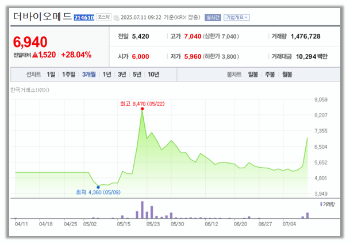This screenshot has height=244, width=350.
Task: Click the calendar icon beside the date
Action: point(116,18)
